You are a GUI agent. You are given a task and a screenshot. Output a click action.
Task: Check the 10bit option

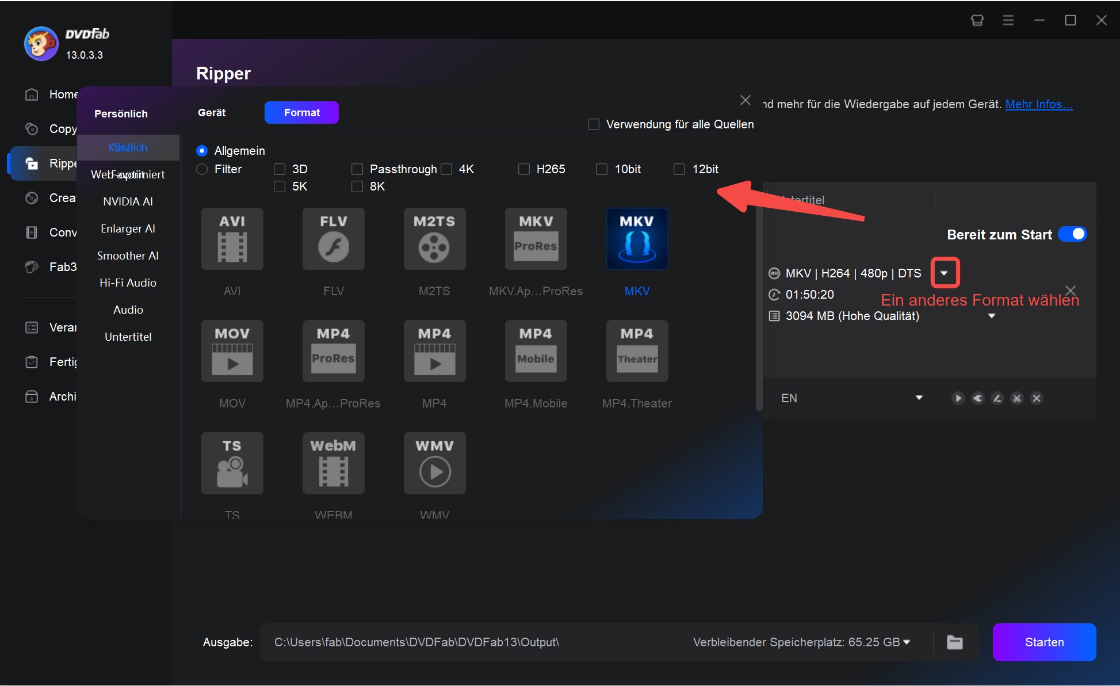pyautogui.click(x=602, y=169)
